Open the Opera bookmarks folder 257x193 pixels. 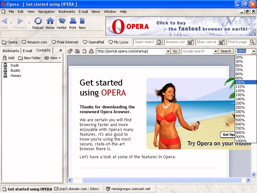[x=10, y=42]
